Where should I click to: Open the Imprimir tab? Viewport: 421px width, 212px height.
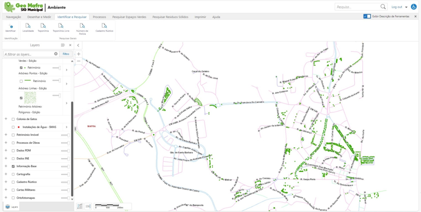[x=200, y=17]
